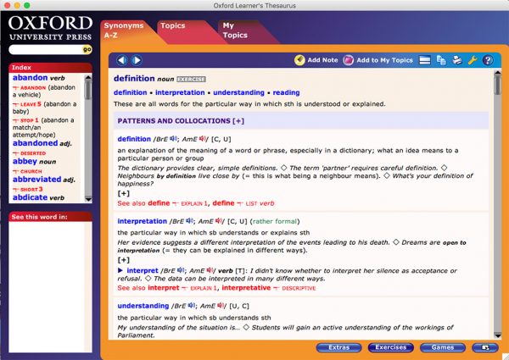
Task: Select STOP 1 index entry
Action: 43,127
